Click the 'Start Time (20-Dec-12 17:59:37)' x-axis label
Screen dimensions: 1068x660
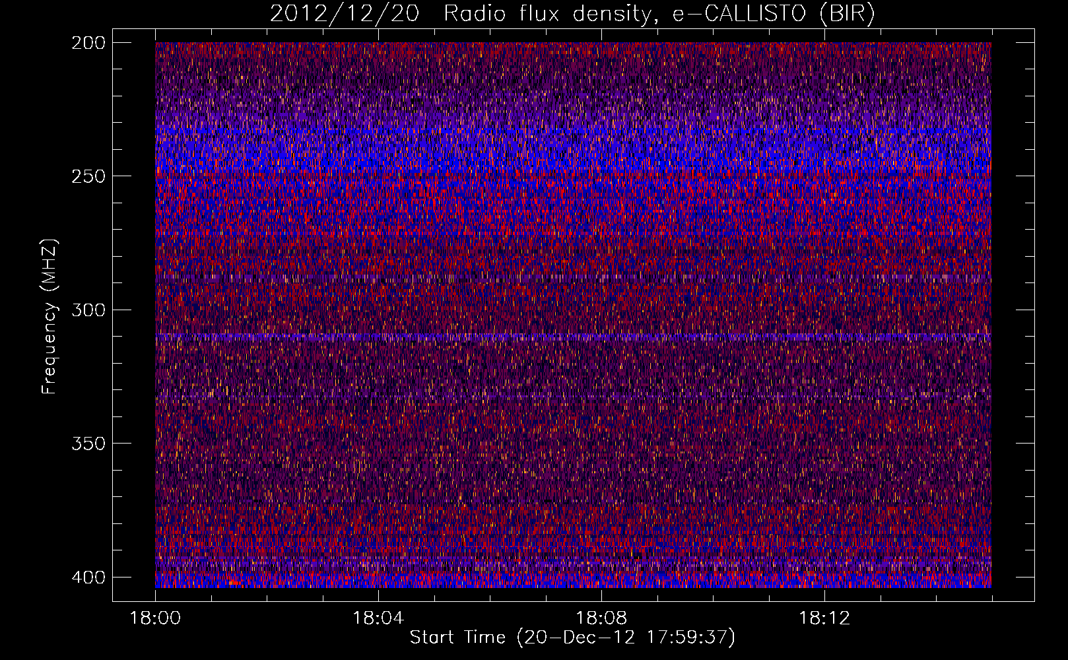point(572,638)
